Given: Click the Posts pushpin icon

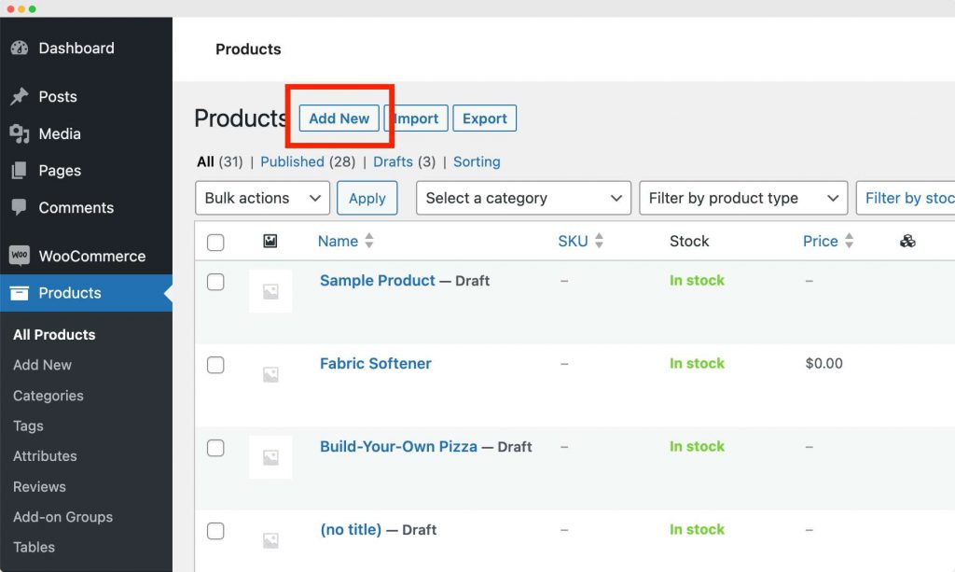Looking at the screenshot, I should click(20, 96).
